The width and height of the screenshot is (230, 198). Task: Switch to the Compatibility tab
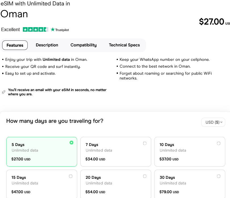83,45
